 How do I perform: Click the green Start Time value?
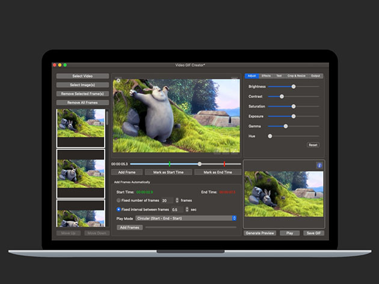pyautogui.click(x=144, y=192)
